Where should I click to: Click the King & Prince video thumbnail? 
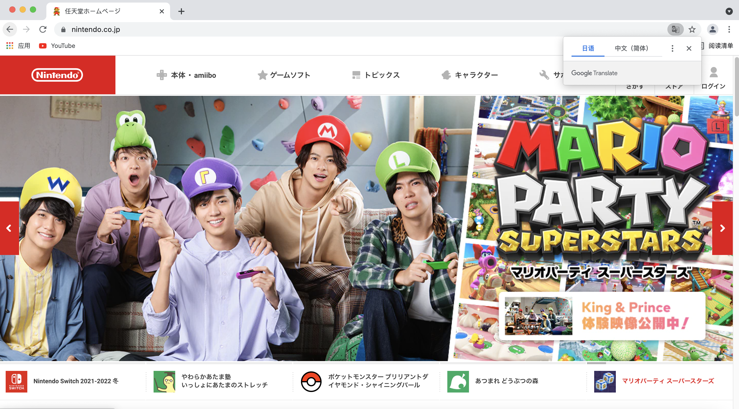pos(538,316)
